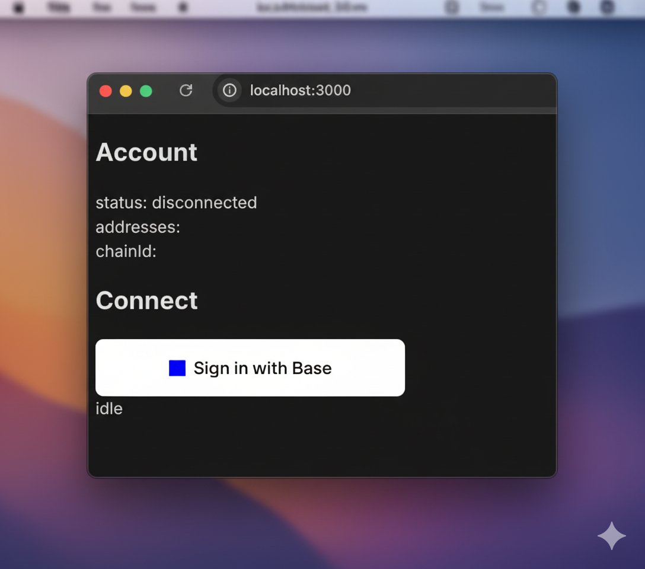The height and width of the screenshot is (569, 645).
Task: Close the window with the red button
Action: (106, 91)
